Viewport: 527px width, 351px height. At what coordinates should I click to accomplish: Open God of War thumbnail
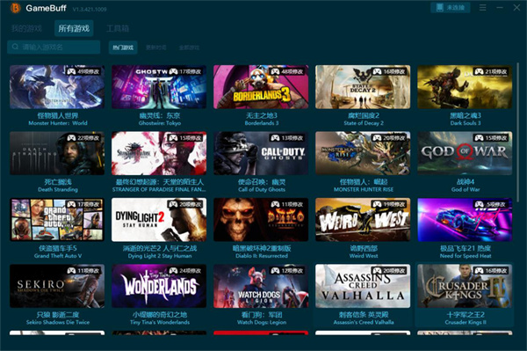465,153
